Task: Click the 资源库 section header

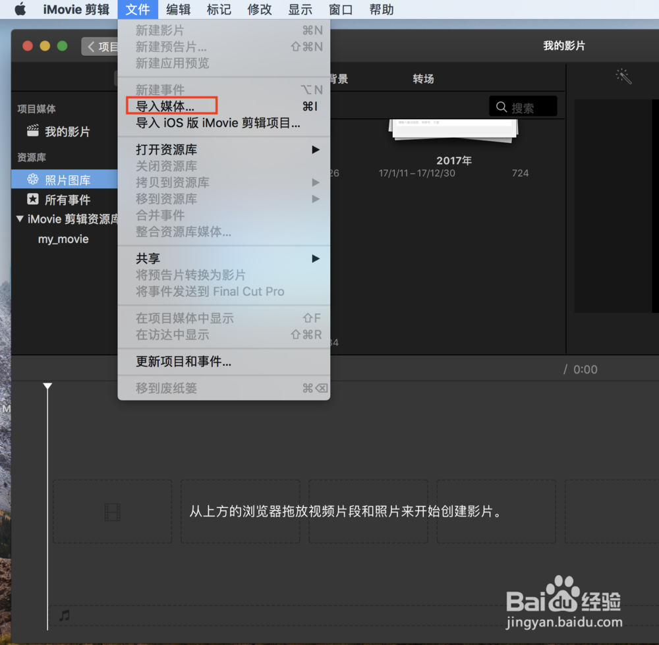Action: pos(32,157)
